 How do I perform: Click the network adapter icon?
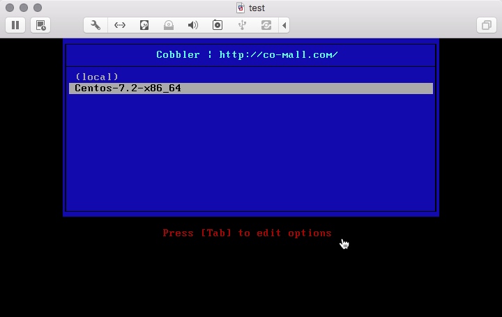120,25
